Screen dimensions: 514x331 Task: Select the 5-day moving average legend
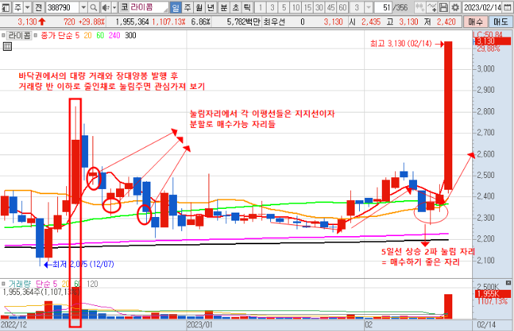click(77, 35)
